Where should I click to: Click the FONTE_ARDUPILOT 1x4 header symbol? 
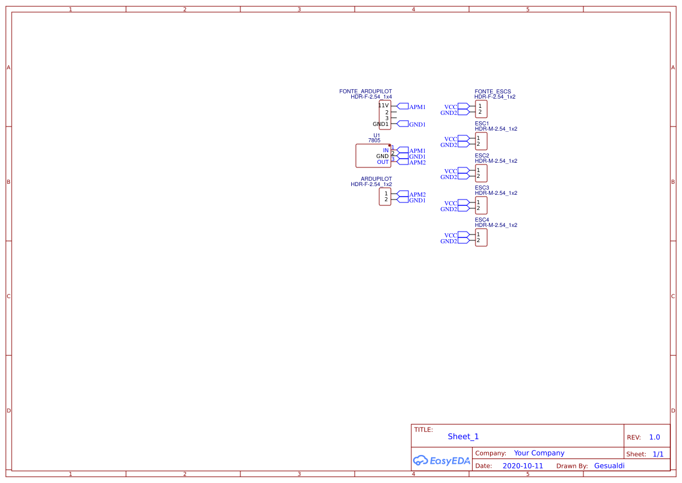pos(384,115)
